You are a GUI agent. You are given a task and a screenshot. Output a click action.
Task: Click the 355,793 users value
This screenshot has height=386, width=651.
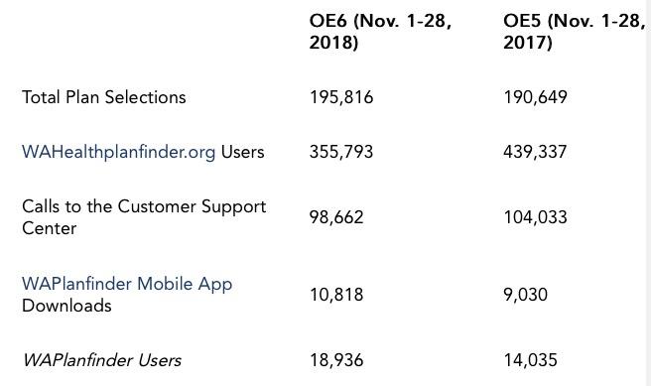click(x=341, y=152)
